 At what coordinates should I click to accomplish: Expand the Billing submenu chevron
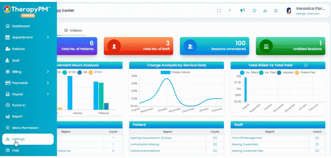click(x=48, y=72)
